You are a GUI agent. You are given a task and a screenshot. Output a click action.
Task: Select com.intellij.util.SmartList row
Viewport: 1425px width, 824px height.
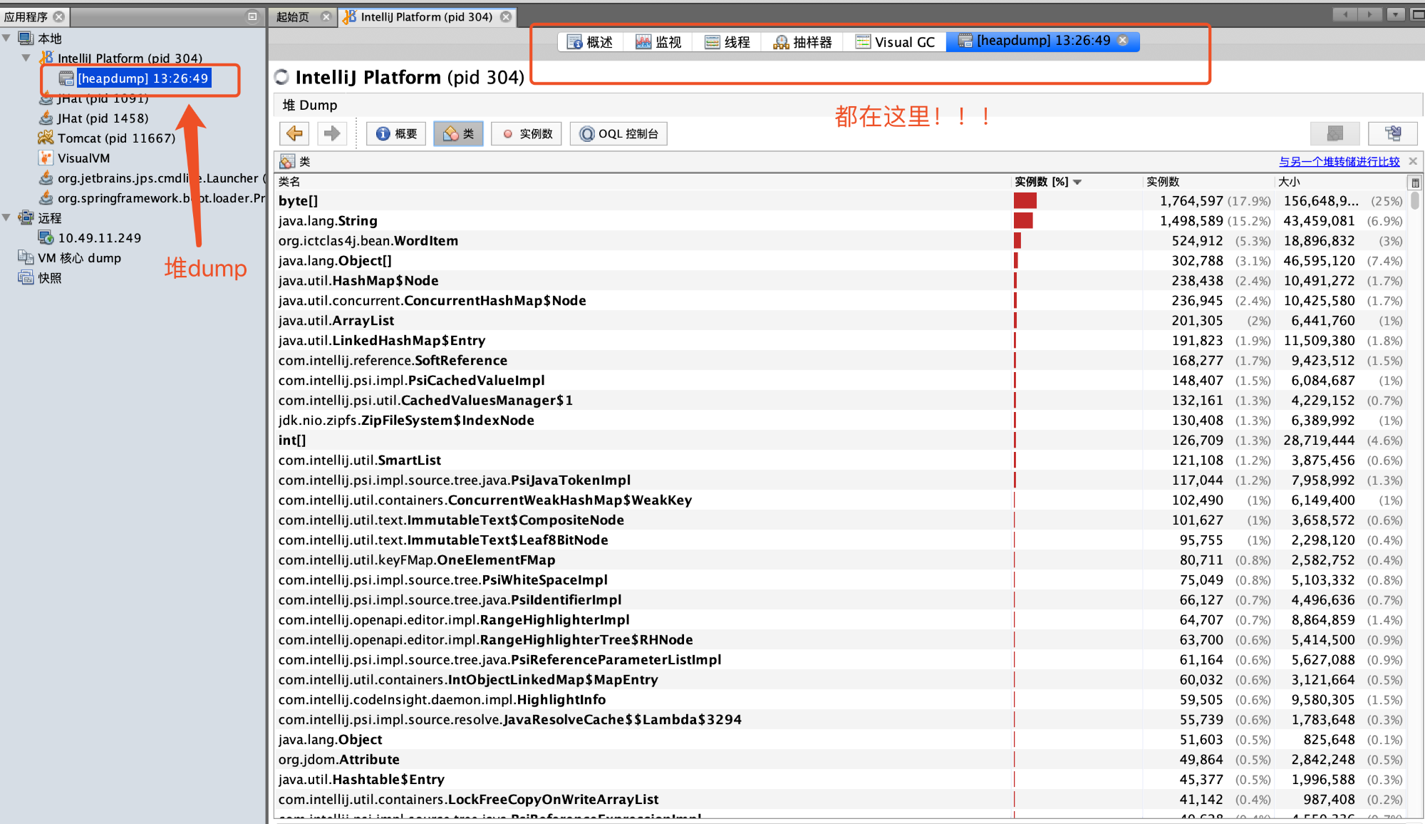point(841,460)
